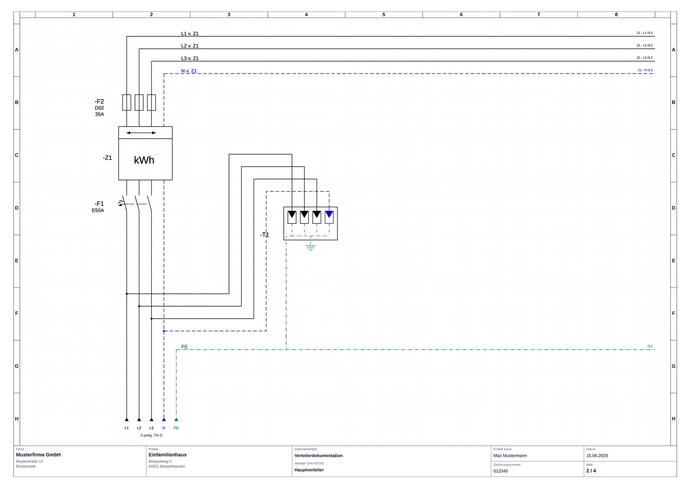Click the L1 supply terminal arrow
The image size is (690, 489).
(x=126, y=419)
